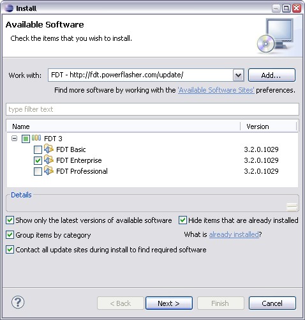305x320 pixels.
Task: Select the FDT Enterprise row label
Action: (x=79, y=160)
